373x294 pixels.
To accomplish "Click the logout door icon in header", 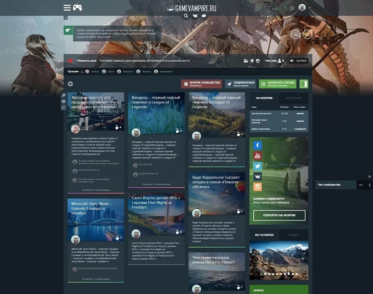I will point(292,8).
